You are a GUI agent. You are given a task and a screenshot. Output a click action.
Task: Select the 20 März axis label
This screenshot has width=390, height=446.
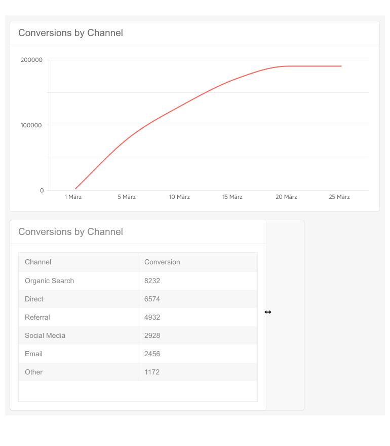[x=286, y=197]
